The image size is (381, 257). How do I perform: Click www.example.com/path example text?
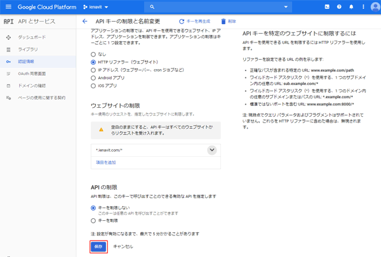[332, 70]
